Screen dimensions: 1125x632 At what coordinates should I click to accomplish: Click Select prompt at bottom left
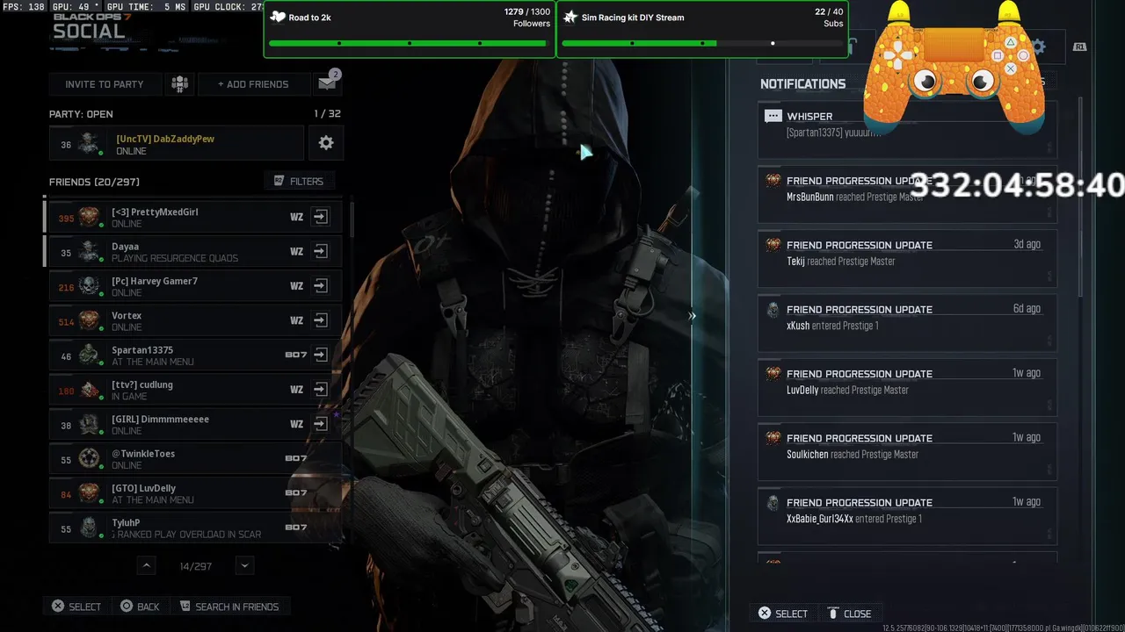(76, 607)
